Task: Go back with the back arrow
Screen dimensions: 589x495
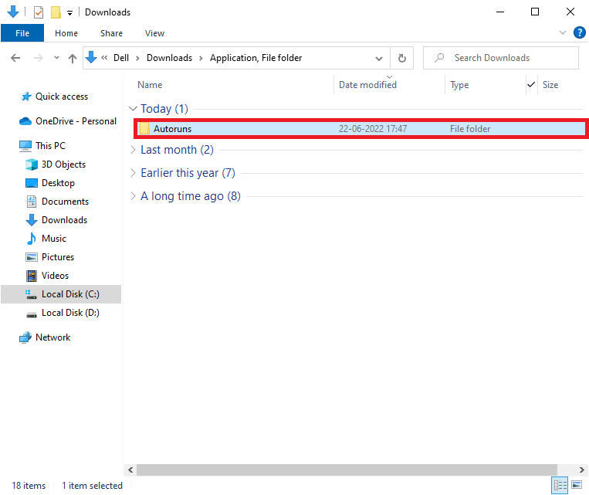Action: [15, 58]
